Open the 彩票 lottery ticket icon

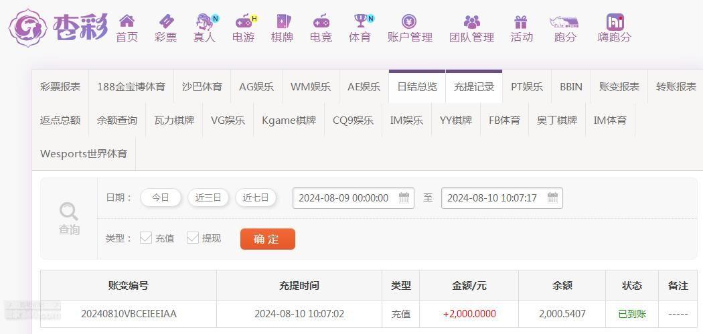point(166,21)
